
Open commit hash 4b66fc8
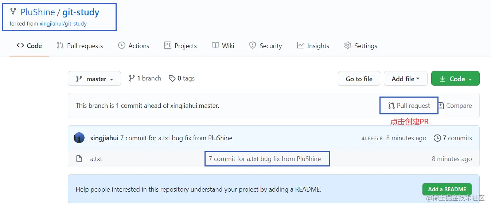[x=372, y=138]
